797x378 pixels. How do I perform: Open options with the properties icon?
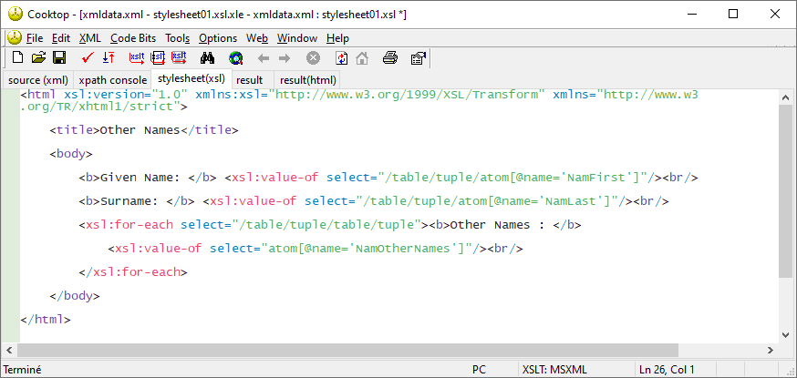tap(418, 58)
